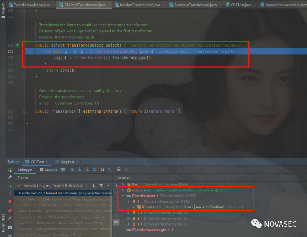Select previous frame up arrow
307x237 pixels.
[86, 186]
